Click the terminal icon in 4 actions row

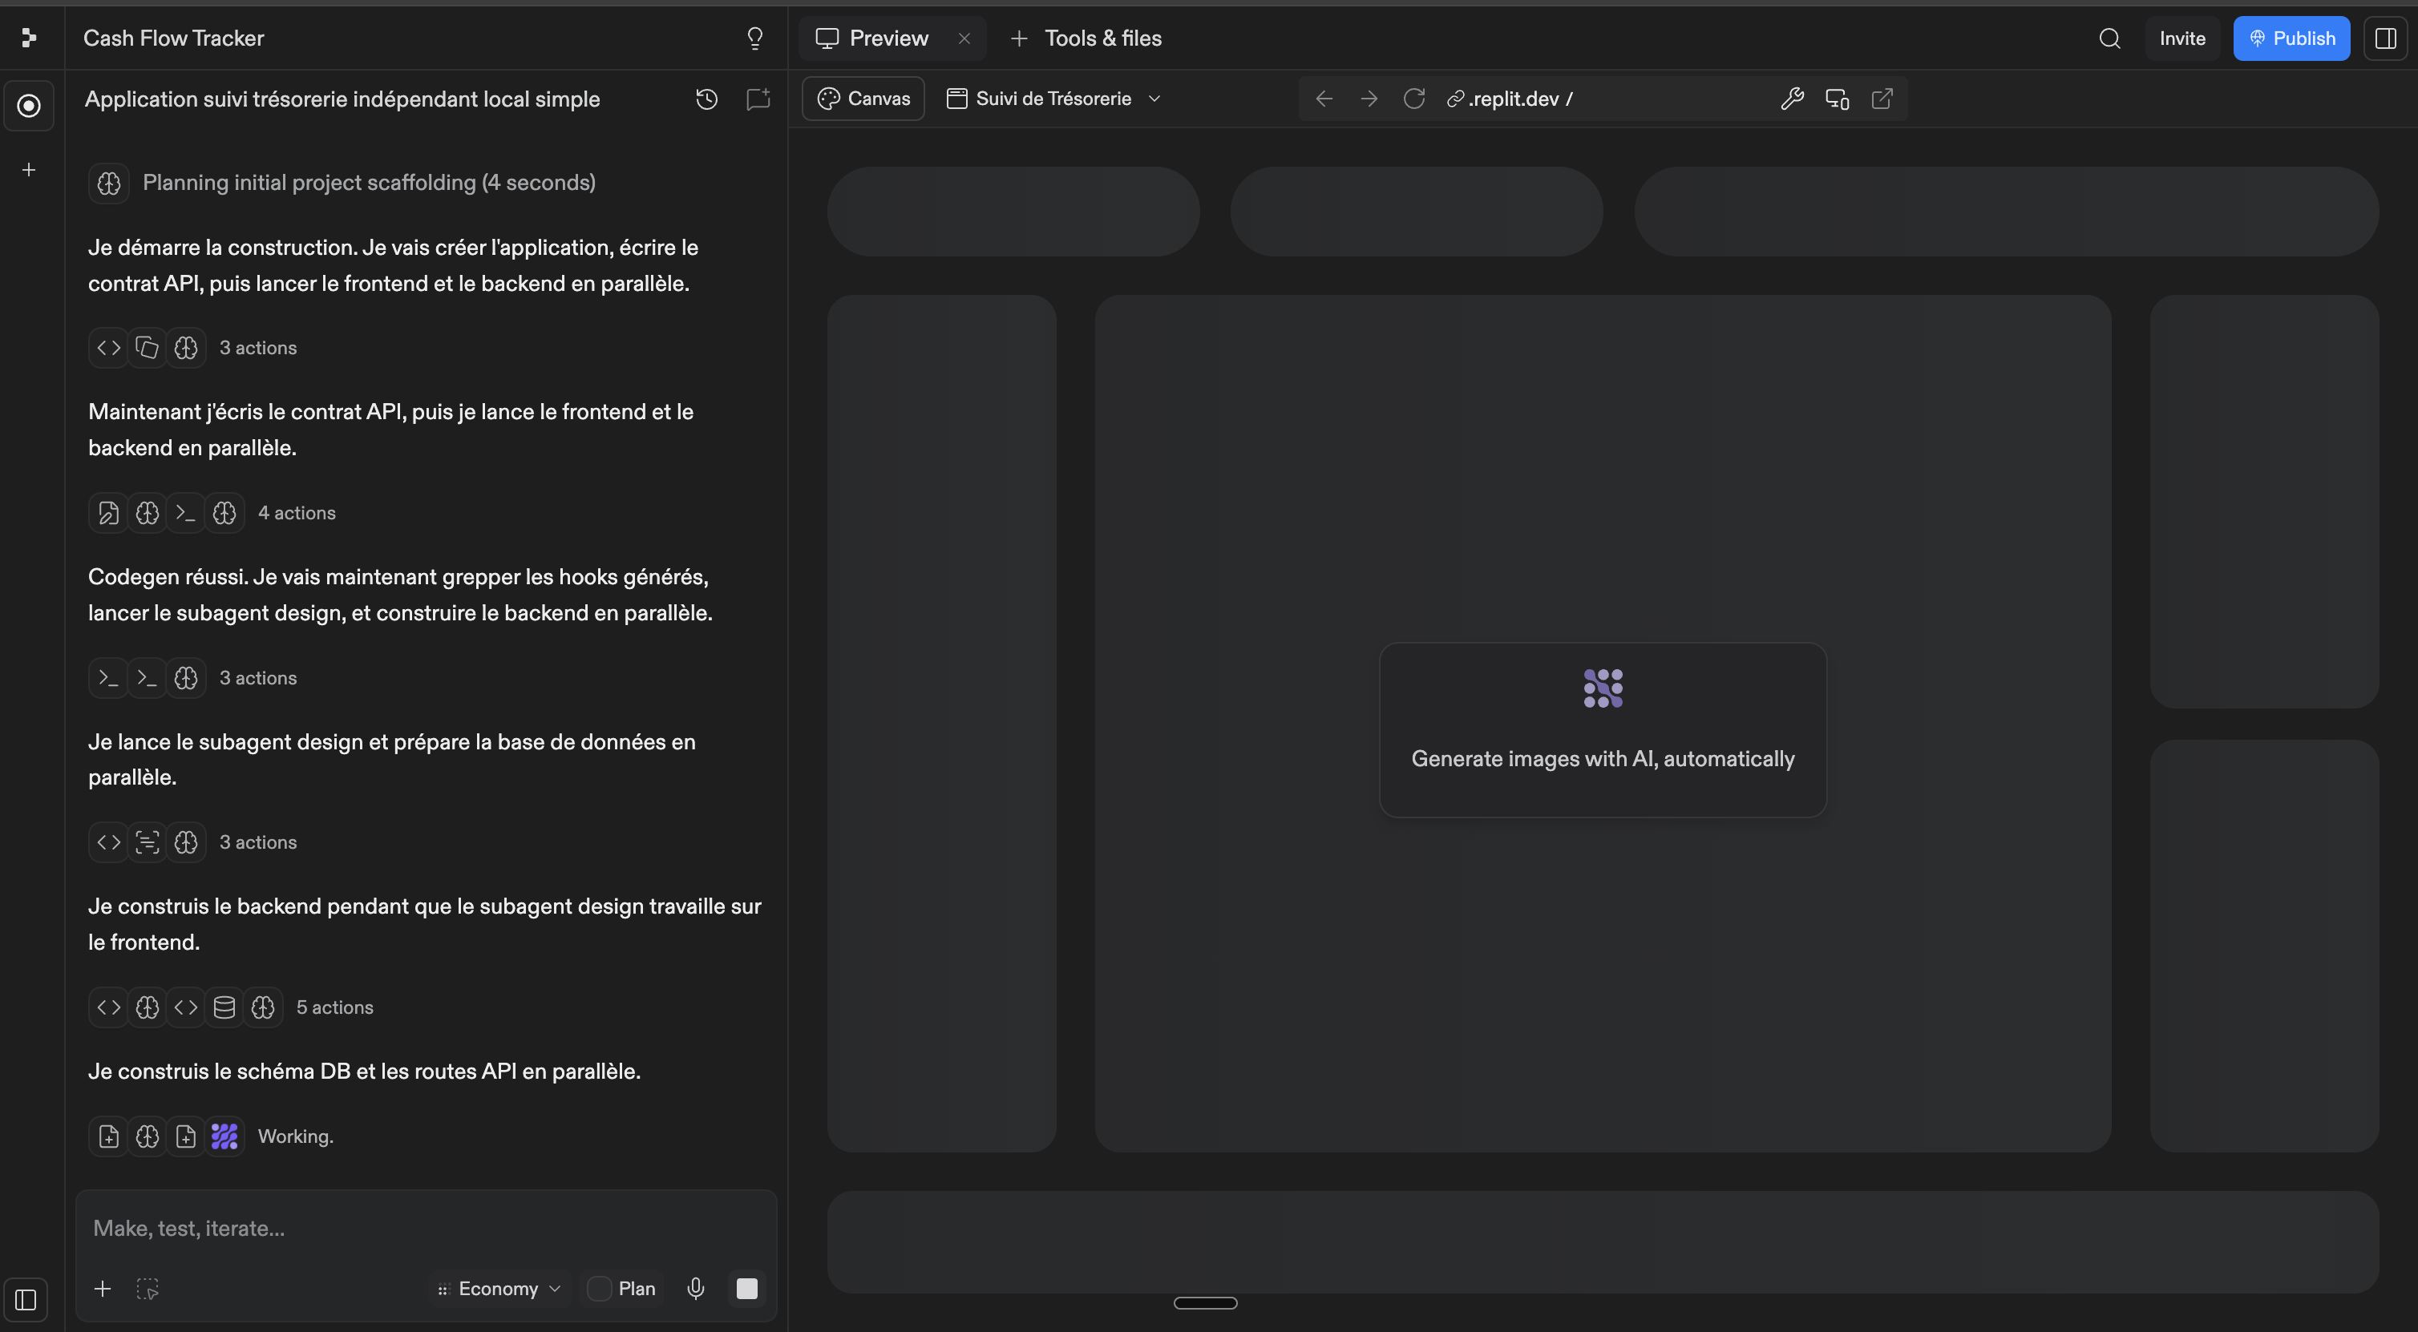point(186,513)
